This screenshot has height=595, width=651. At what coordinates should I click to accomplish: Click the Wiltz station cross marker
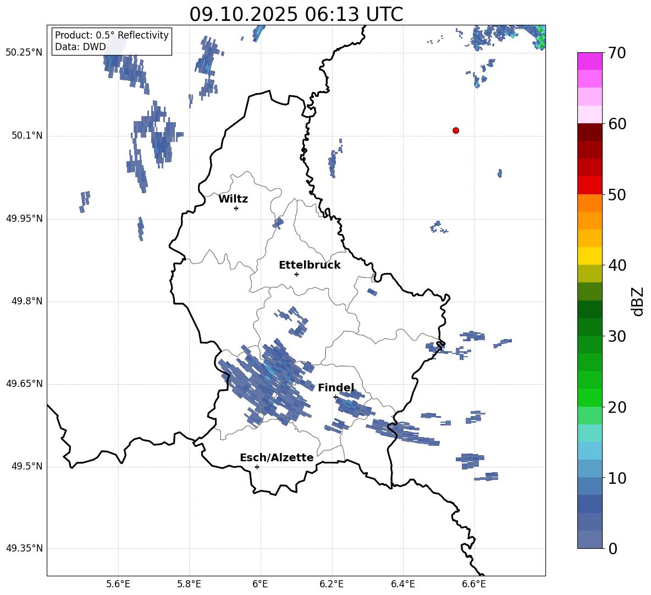click(236, 208)
